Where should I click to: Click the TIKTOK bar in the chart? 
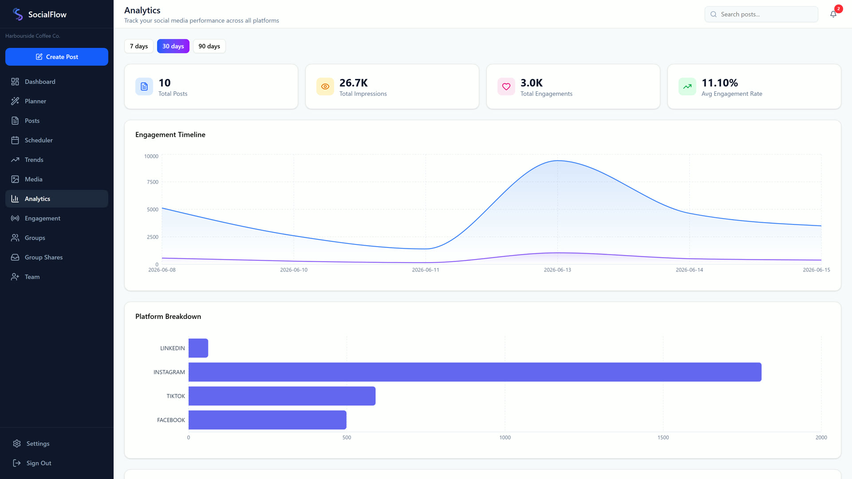pyautogui.click(x=282, y=396)
